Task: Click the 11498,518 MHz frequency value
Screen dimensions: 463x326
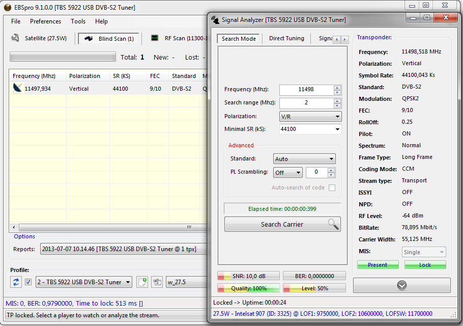Action: point(421,51)
